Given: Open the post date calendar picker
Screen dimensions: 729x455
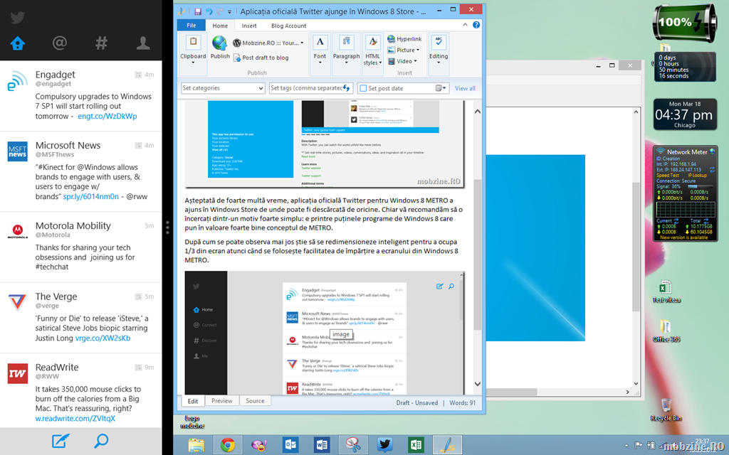Looking at the screenshot, I should coord(441,88).
